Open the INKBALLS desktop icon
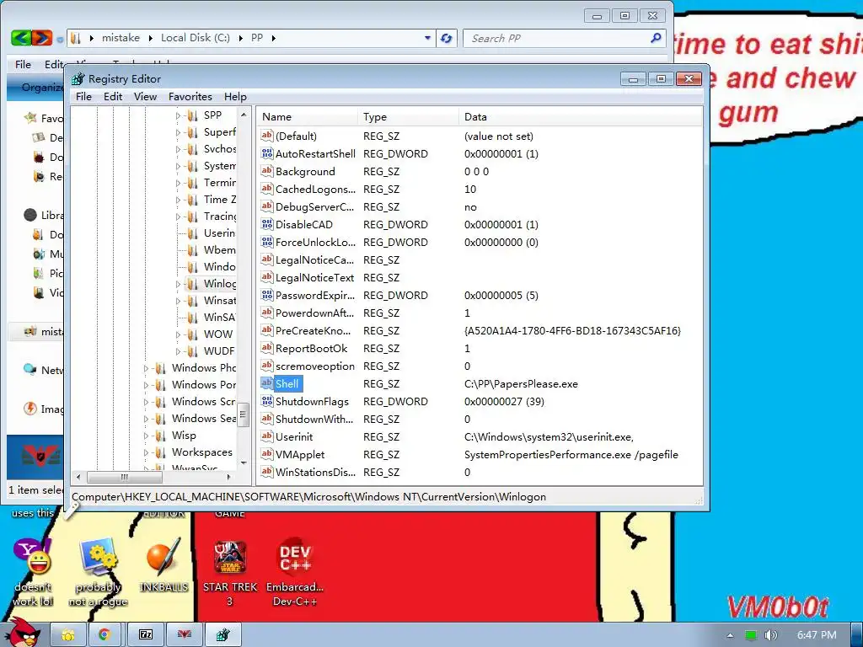Viewport: 863px width, 647px height. tap(163, 557)
